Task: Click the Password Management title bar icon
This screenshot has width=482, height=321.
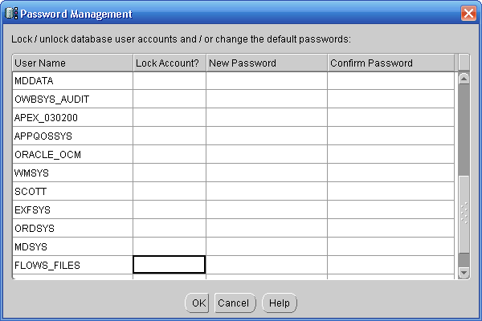Action: tap(10, 14)
